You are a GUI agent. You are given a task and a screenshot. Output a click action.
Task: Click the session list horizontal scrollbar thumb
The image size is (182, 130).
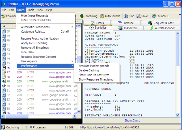[17, 116]
